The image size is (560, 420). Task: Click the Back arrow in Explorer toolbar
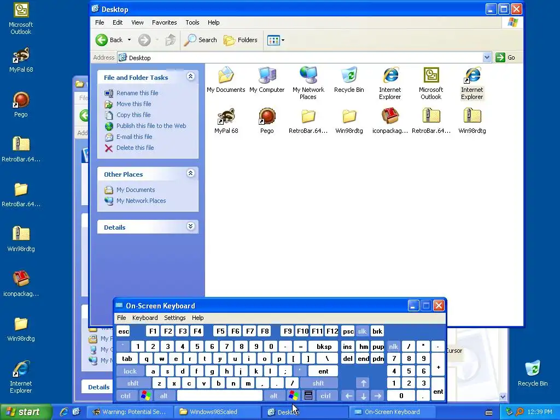coord(102,40)
